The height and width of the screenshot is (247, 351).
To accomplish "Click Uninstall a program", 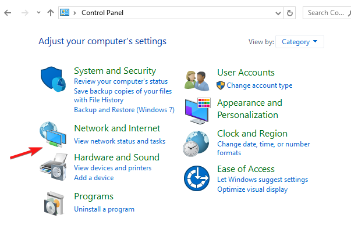I will [x=104, y=209].
